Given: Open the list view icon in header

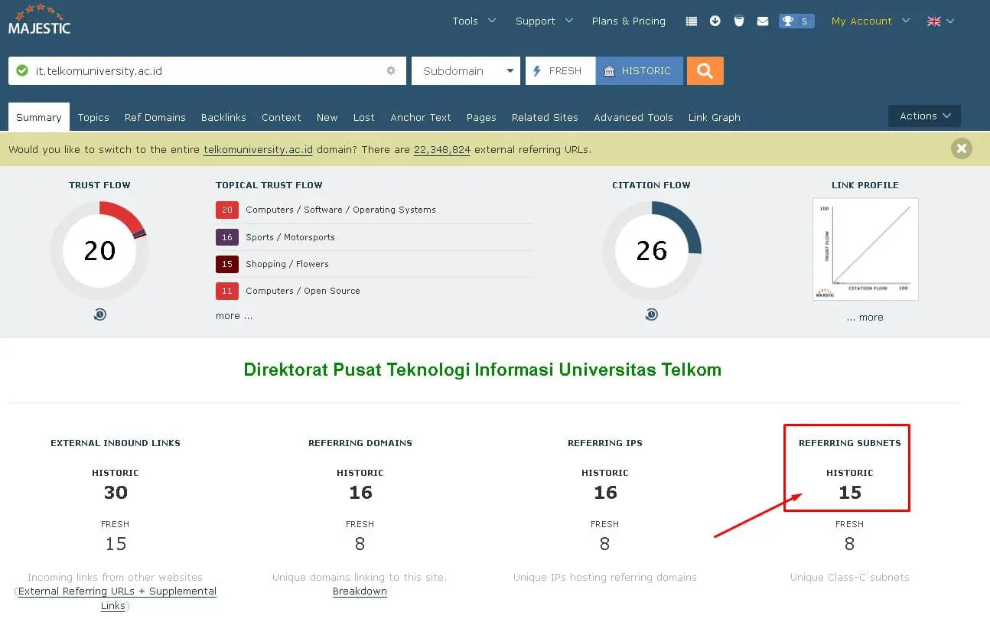Looking at the screenshot, I should pyautogui.click(x=692, y=21).
